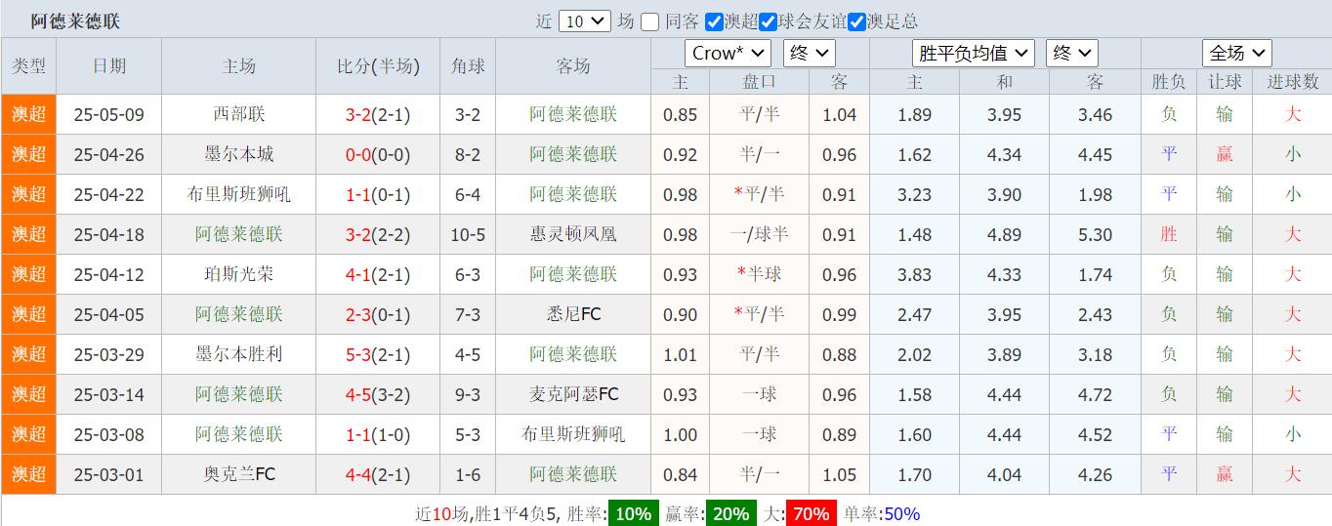Open the 悉尼FC team link
Viewport: 1332px width, 526px height.
pyautogui.click(x=573, y=314)
